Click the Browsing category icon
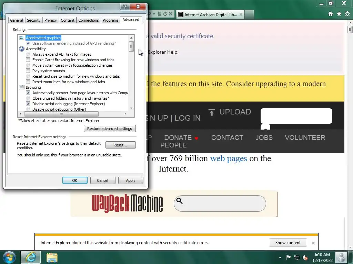Screen dimensions: 353x264 22,87
